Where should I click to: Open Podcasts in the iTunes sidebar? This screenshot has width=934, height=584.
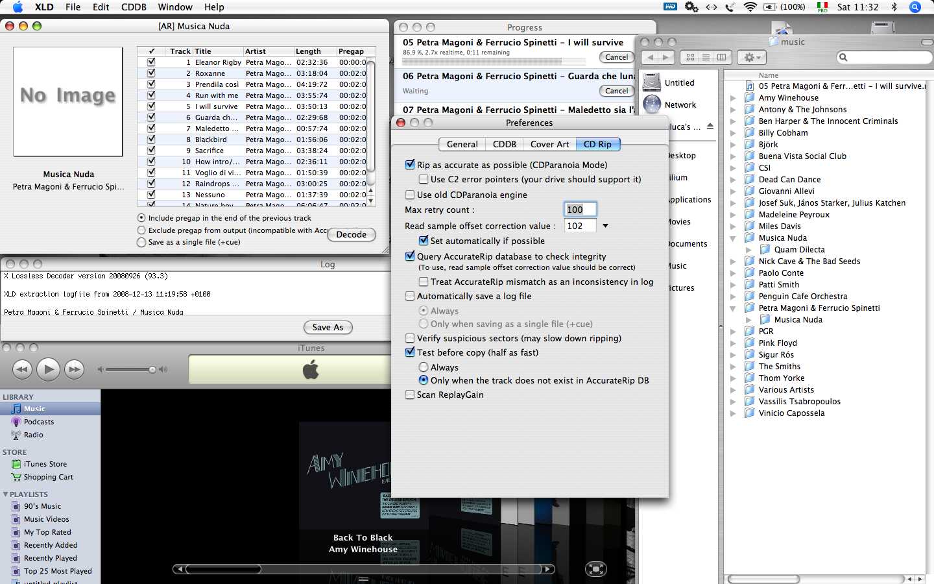coord(39,422)
